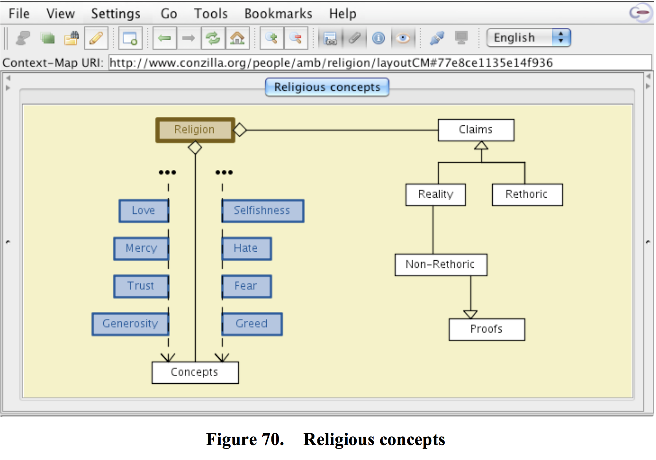
Task: Toggle the blue info icon
Action: pos(378,38)
